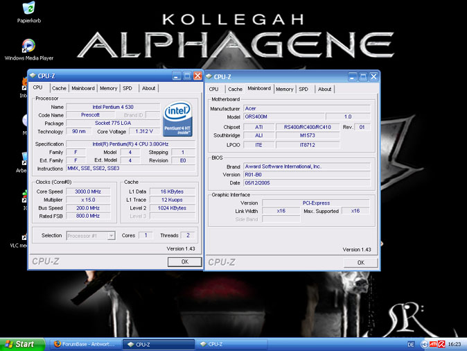The image size is (467, 351).
Task: Close the right CPU-Z window
Action: (x=373, y=77)
